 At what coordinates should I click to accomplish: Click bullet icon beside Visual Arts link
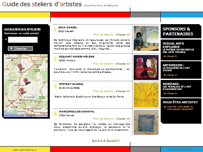pyautogui.click(x=165, y=56)
